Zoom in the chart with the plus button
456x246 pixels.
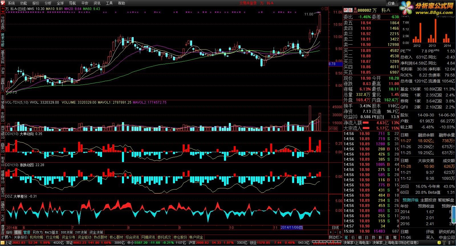click(331, 232)
